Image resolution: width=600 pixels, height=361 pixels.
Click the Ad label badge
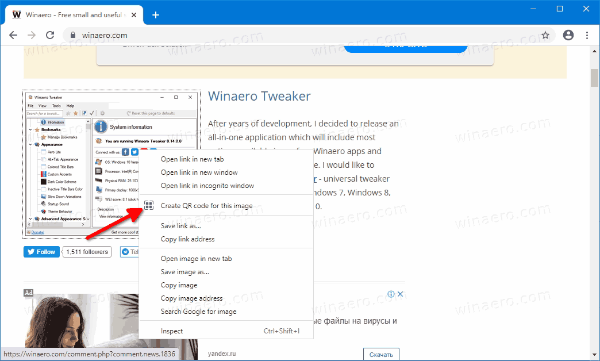pyautogui.click(x=29, y=293)
